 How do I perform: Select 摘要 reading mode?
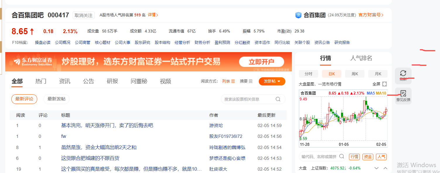246,81
